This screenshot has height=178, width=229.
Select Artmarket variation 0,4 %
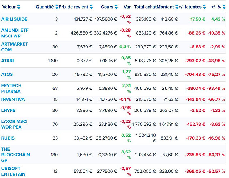tap(125, 47)
